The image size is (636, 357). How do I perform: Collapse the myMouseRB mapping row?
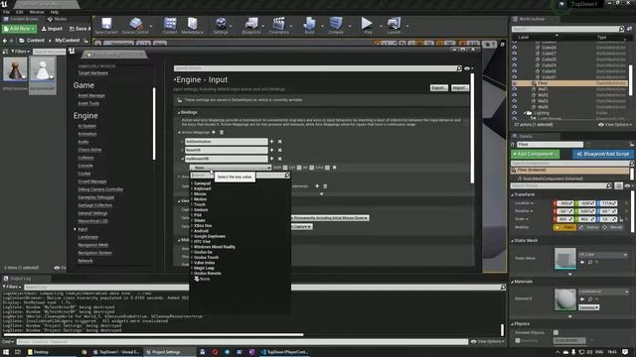pos(183,159)
